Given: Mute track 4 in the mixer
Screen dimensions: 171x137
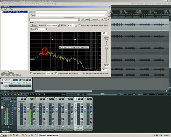Looking at the screenshot, I should click(51, 99).
